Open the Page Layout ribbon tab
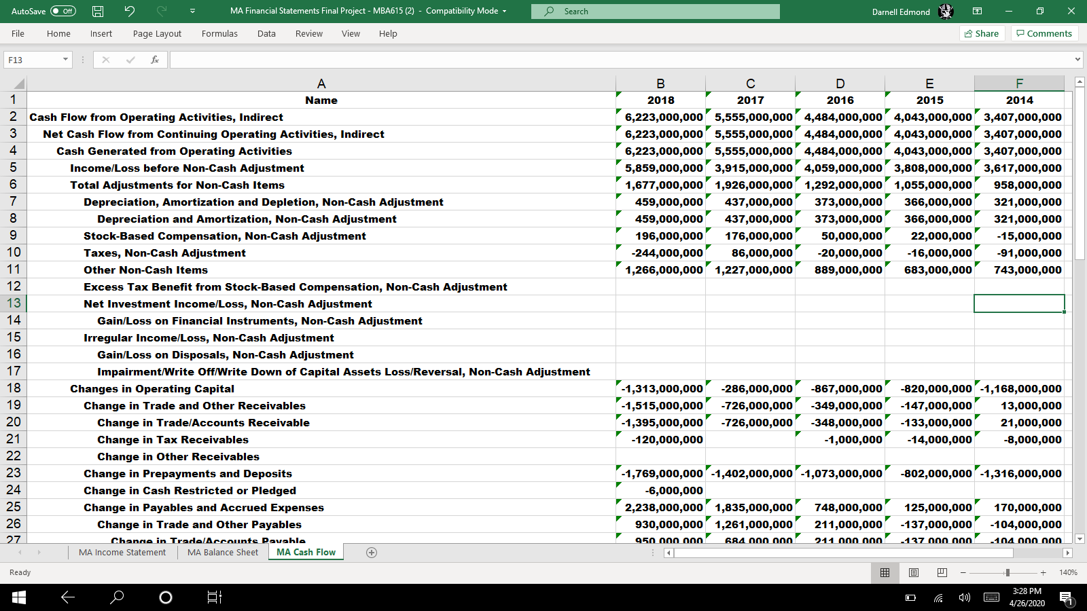 click(x=157, y=33)
